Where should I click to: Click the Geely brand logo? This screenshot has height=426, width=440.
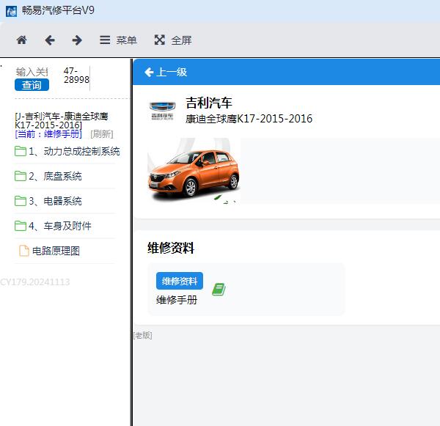162,111
